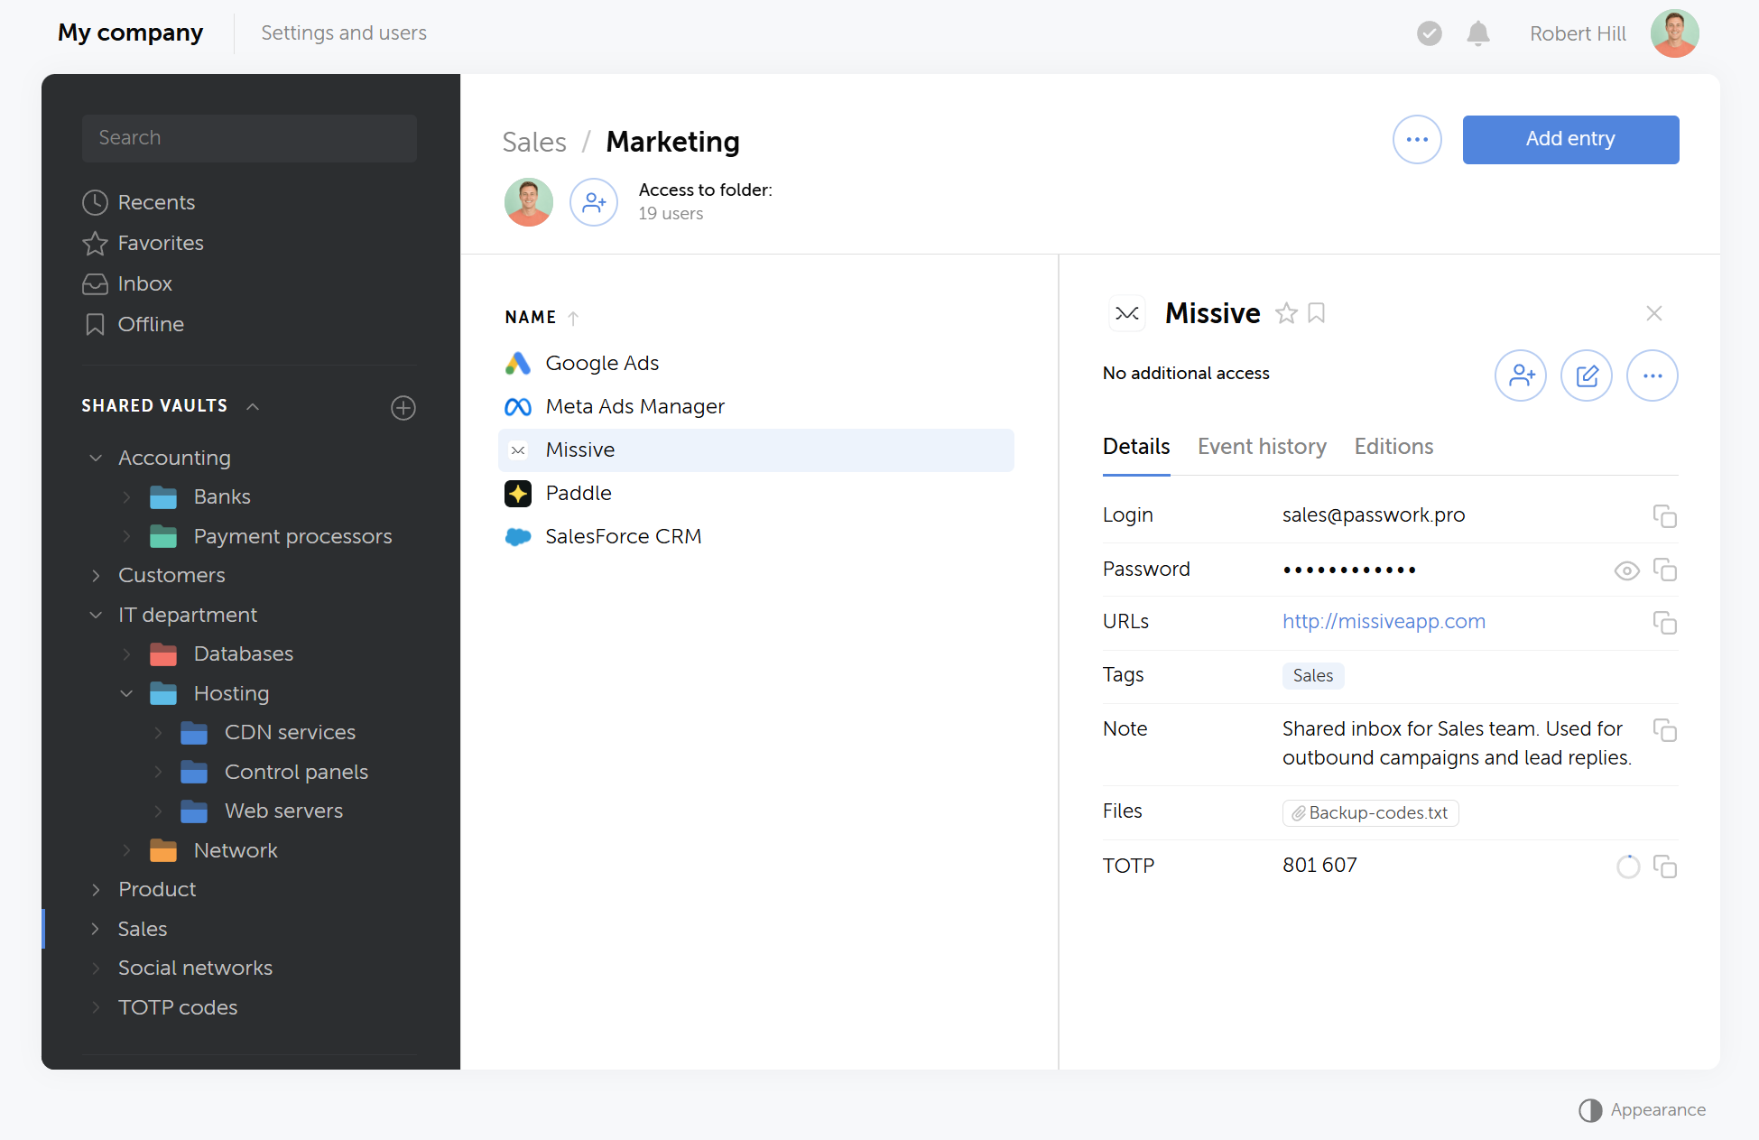Viewport: 1759px width, 1140px height.
Task: Collapse the Hosting folder
Action: pyautogui.click(x=126, y=694)
